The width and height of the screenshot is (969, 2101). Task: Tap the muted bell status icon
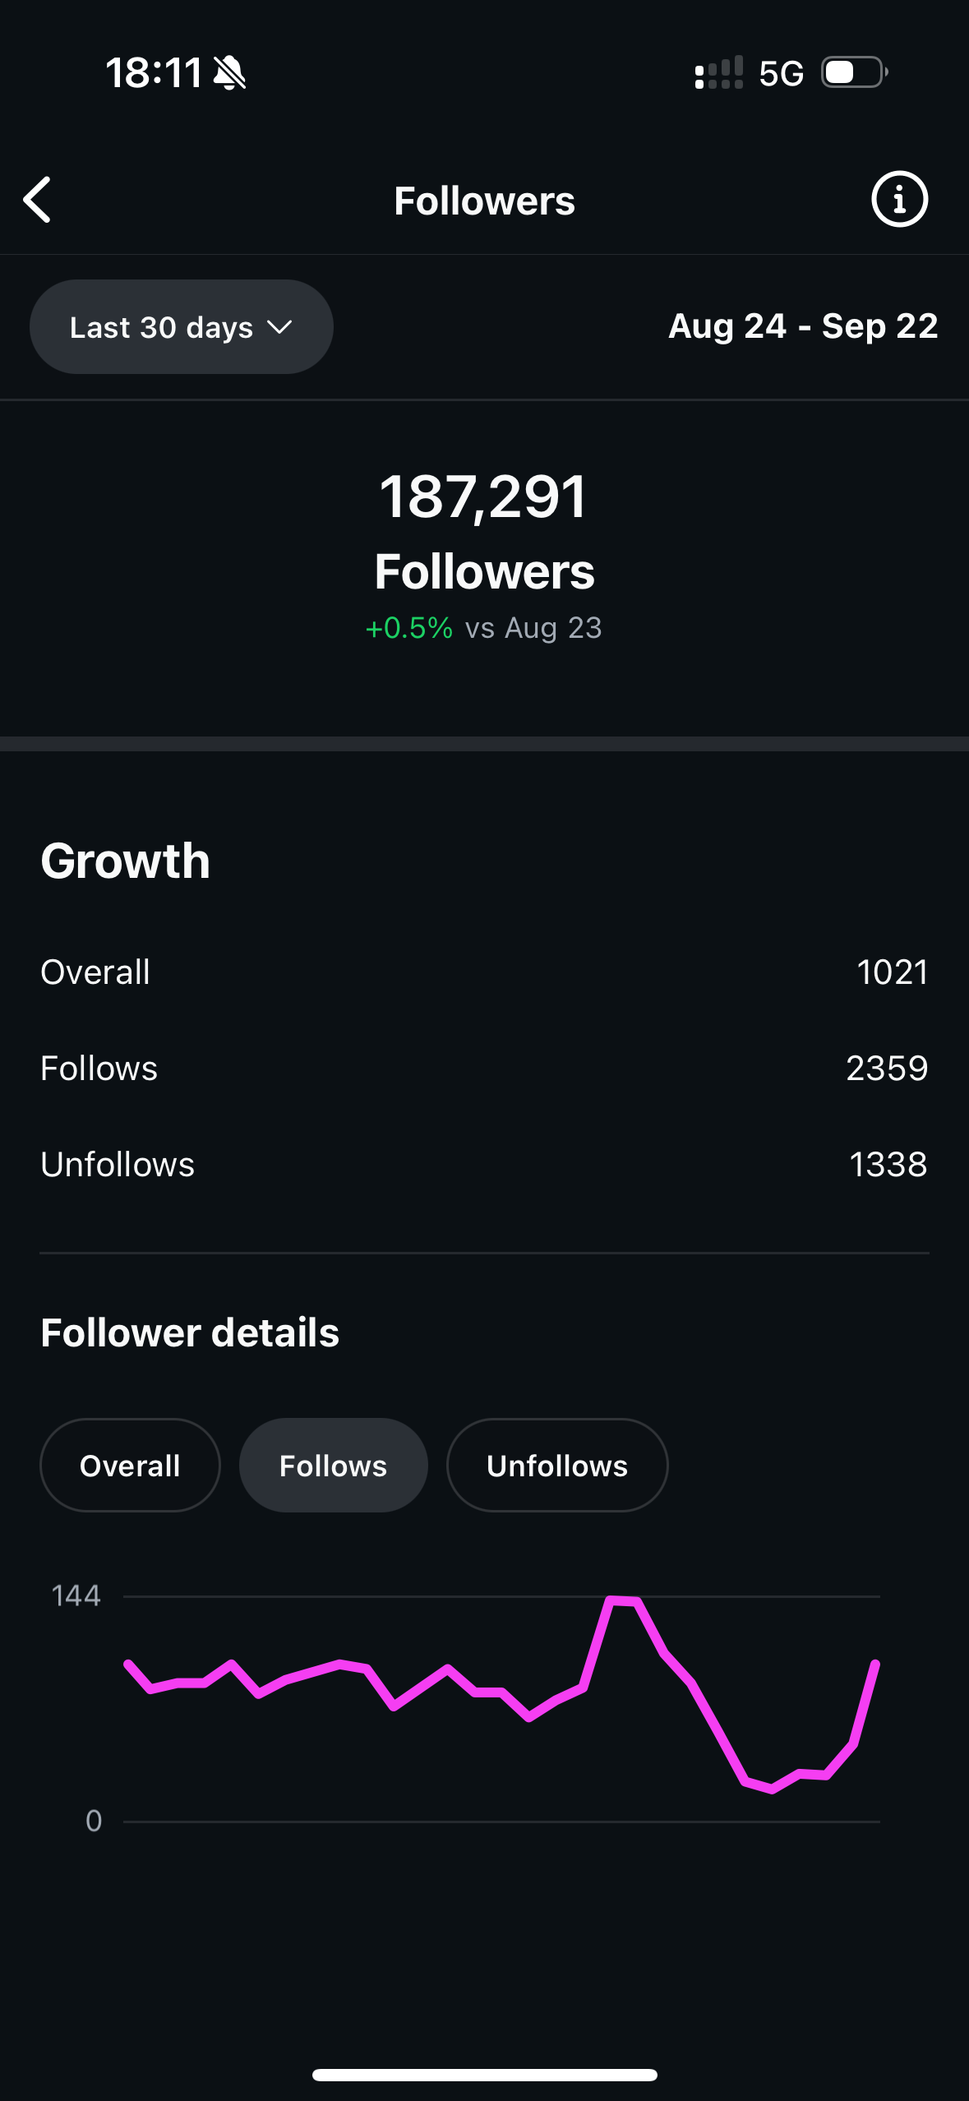(x=229, y=73)
